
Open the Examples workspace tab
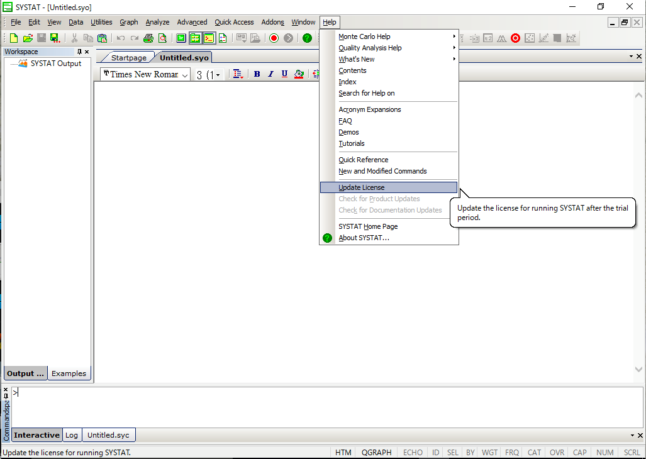69,373
